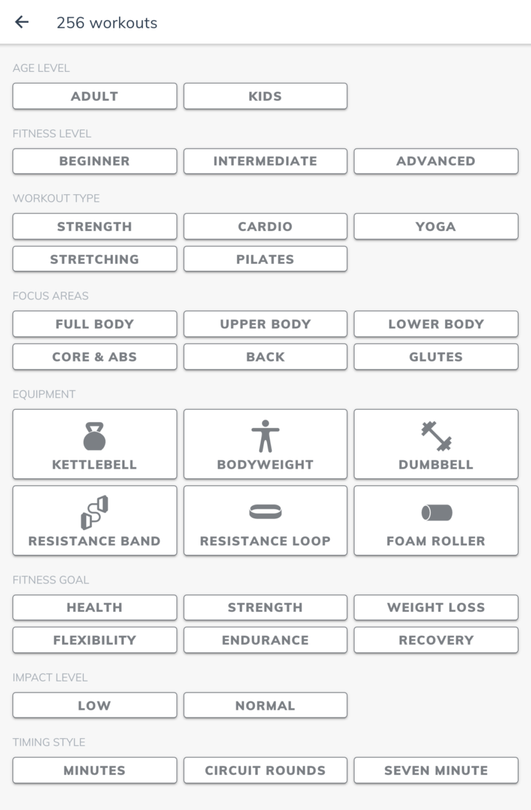Enable the Advanced fitness level filter
This screenshot has height=810, width=531.
point(436,161)
